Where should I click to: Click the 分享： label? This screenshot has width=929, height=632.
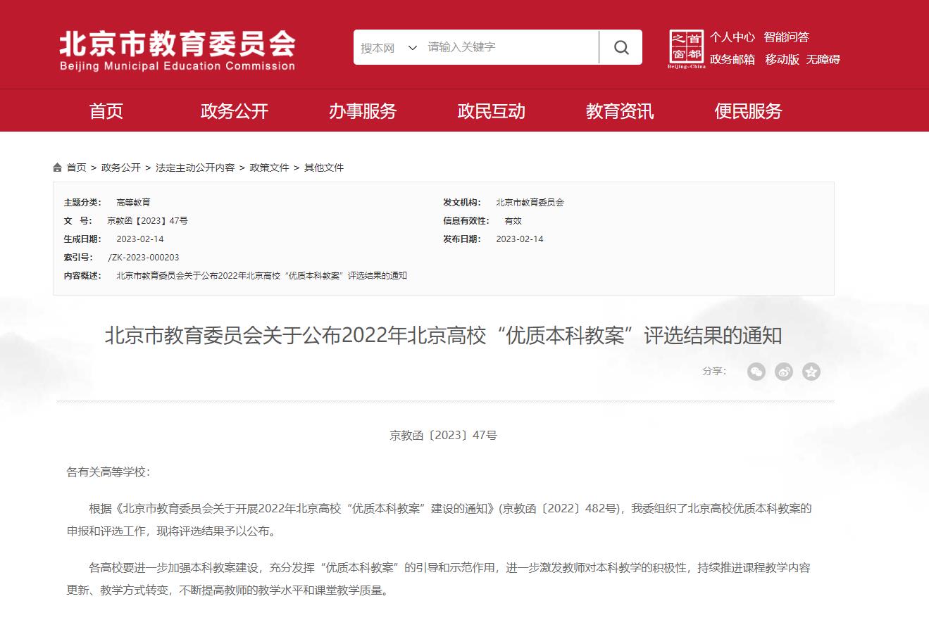point(714,371)
